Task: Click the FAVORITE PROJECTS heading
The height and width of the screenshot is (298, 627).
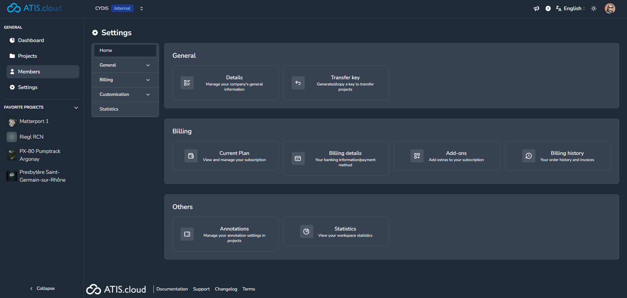Action: tap(24, 107)
